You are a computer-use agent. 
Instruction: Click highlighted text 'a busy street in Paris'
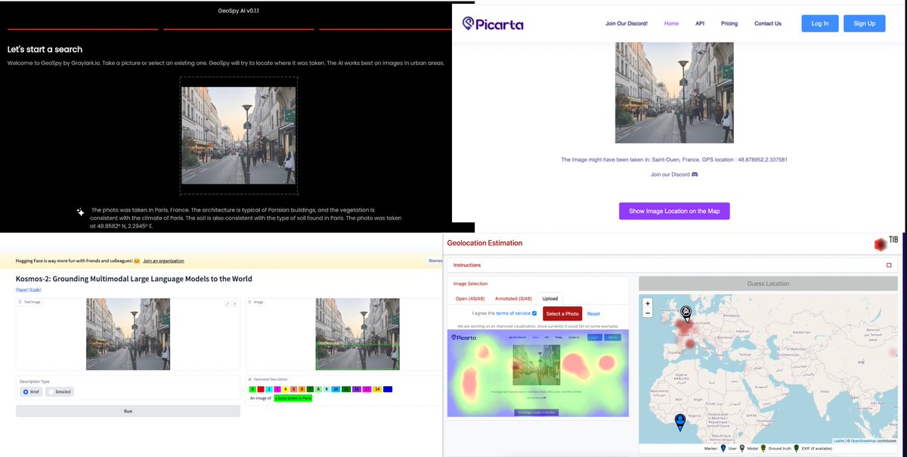tap(293, 398)
